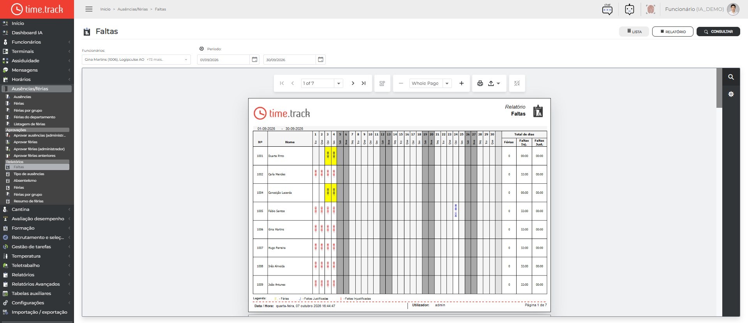Viewport: 748px width, 323px height.
Task: Expand the Funcionários sidebar menu
Action: 37,42
